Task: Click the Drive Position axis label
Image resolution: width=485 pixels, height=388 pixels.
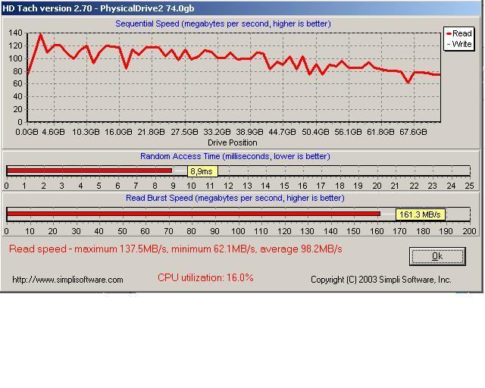Action: click(233, 142)
